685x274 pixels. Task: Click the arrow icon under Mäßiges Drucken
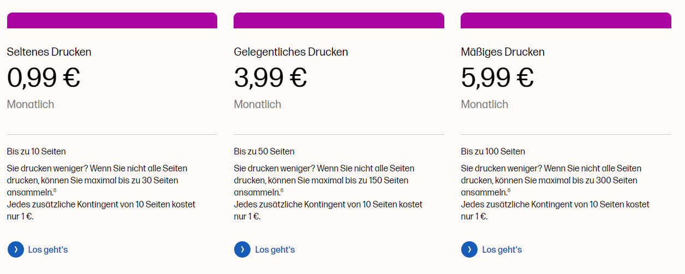click(469, 249)
